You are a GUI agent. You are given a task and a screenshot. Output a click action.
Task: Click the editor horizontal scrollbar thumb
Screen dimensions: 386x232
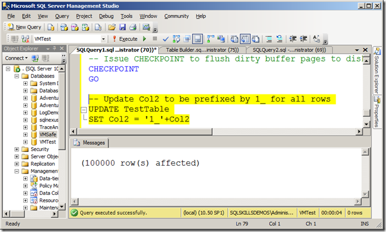click(x=145, y=132)
